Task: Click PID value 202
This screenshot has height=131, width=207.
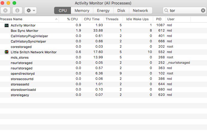Action: (x=162, y=46)
